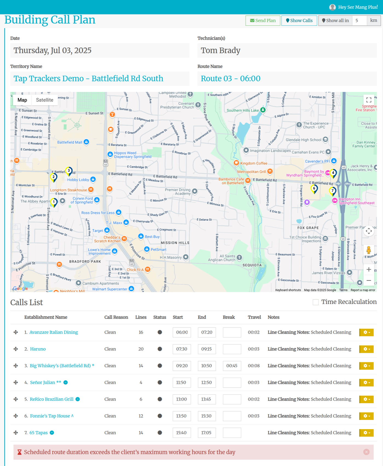Image resolution: width=383 pixels, height=466 pixels.
Task: Click the 00:08 travel time for Big Whiskey's
Action: tap(254, 366)
